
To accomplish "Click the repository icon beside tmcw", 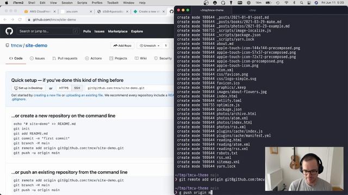I will (7, 45).
